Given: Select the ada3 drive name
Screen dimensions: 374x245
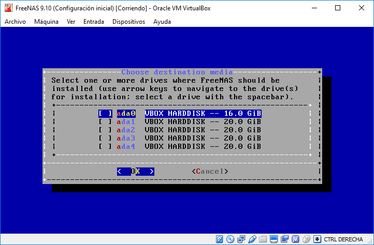Looking at the screenshot, I should 126,139.
